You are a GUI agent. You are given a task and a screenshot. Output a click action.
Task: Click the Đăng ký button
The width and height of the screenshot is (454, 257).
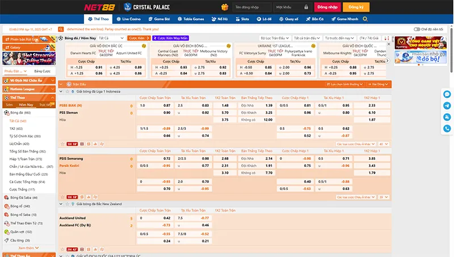pyautogui.click(x=356, y=7)
